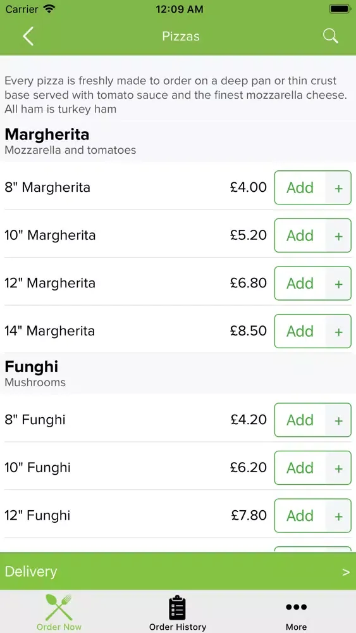Tap plus stepper for 8" Funghi

point(339,420)
